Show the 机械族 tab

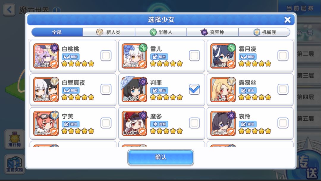coord(264,32)
